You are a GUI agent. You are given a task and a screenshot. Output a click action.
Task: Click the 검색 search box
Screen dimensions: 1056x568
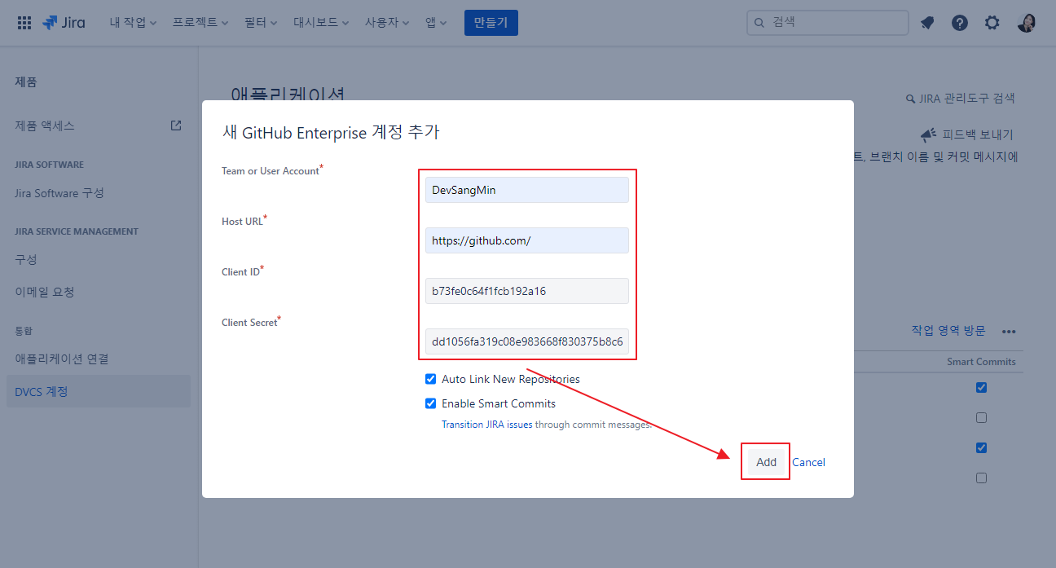827,23
